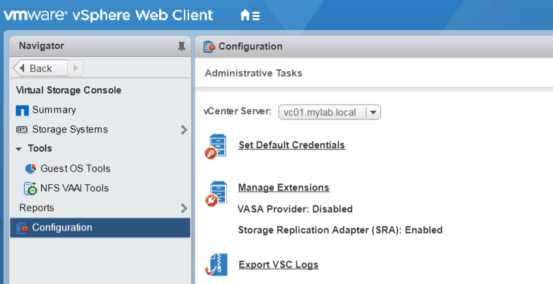Click the Summary NetApp icon
The height and width of the screenshot is (284, 553).
(22, 110)
